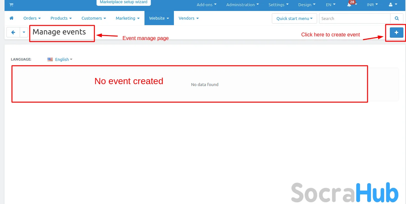Open the Vendors menu
Screen dimensions: 406x204
188,18
